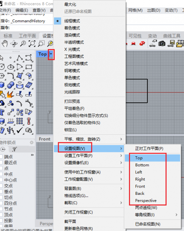This screenshot has height=231, width=184.
Task: Select 渲染模式 display mode
Action: (72, 35)
